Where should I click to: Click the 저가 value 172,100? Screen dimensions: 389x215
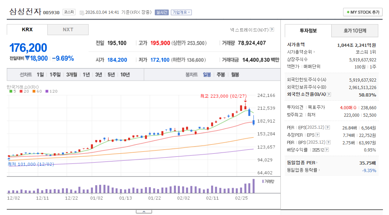click(x=160, y=60)
